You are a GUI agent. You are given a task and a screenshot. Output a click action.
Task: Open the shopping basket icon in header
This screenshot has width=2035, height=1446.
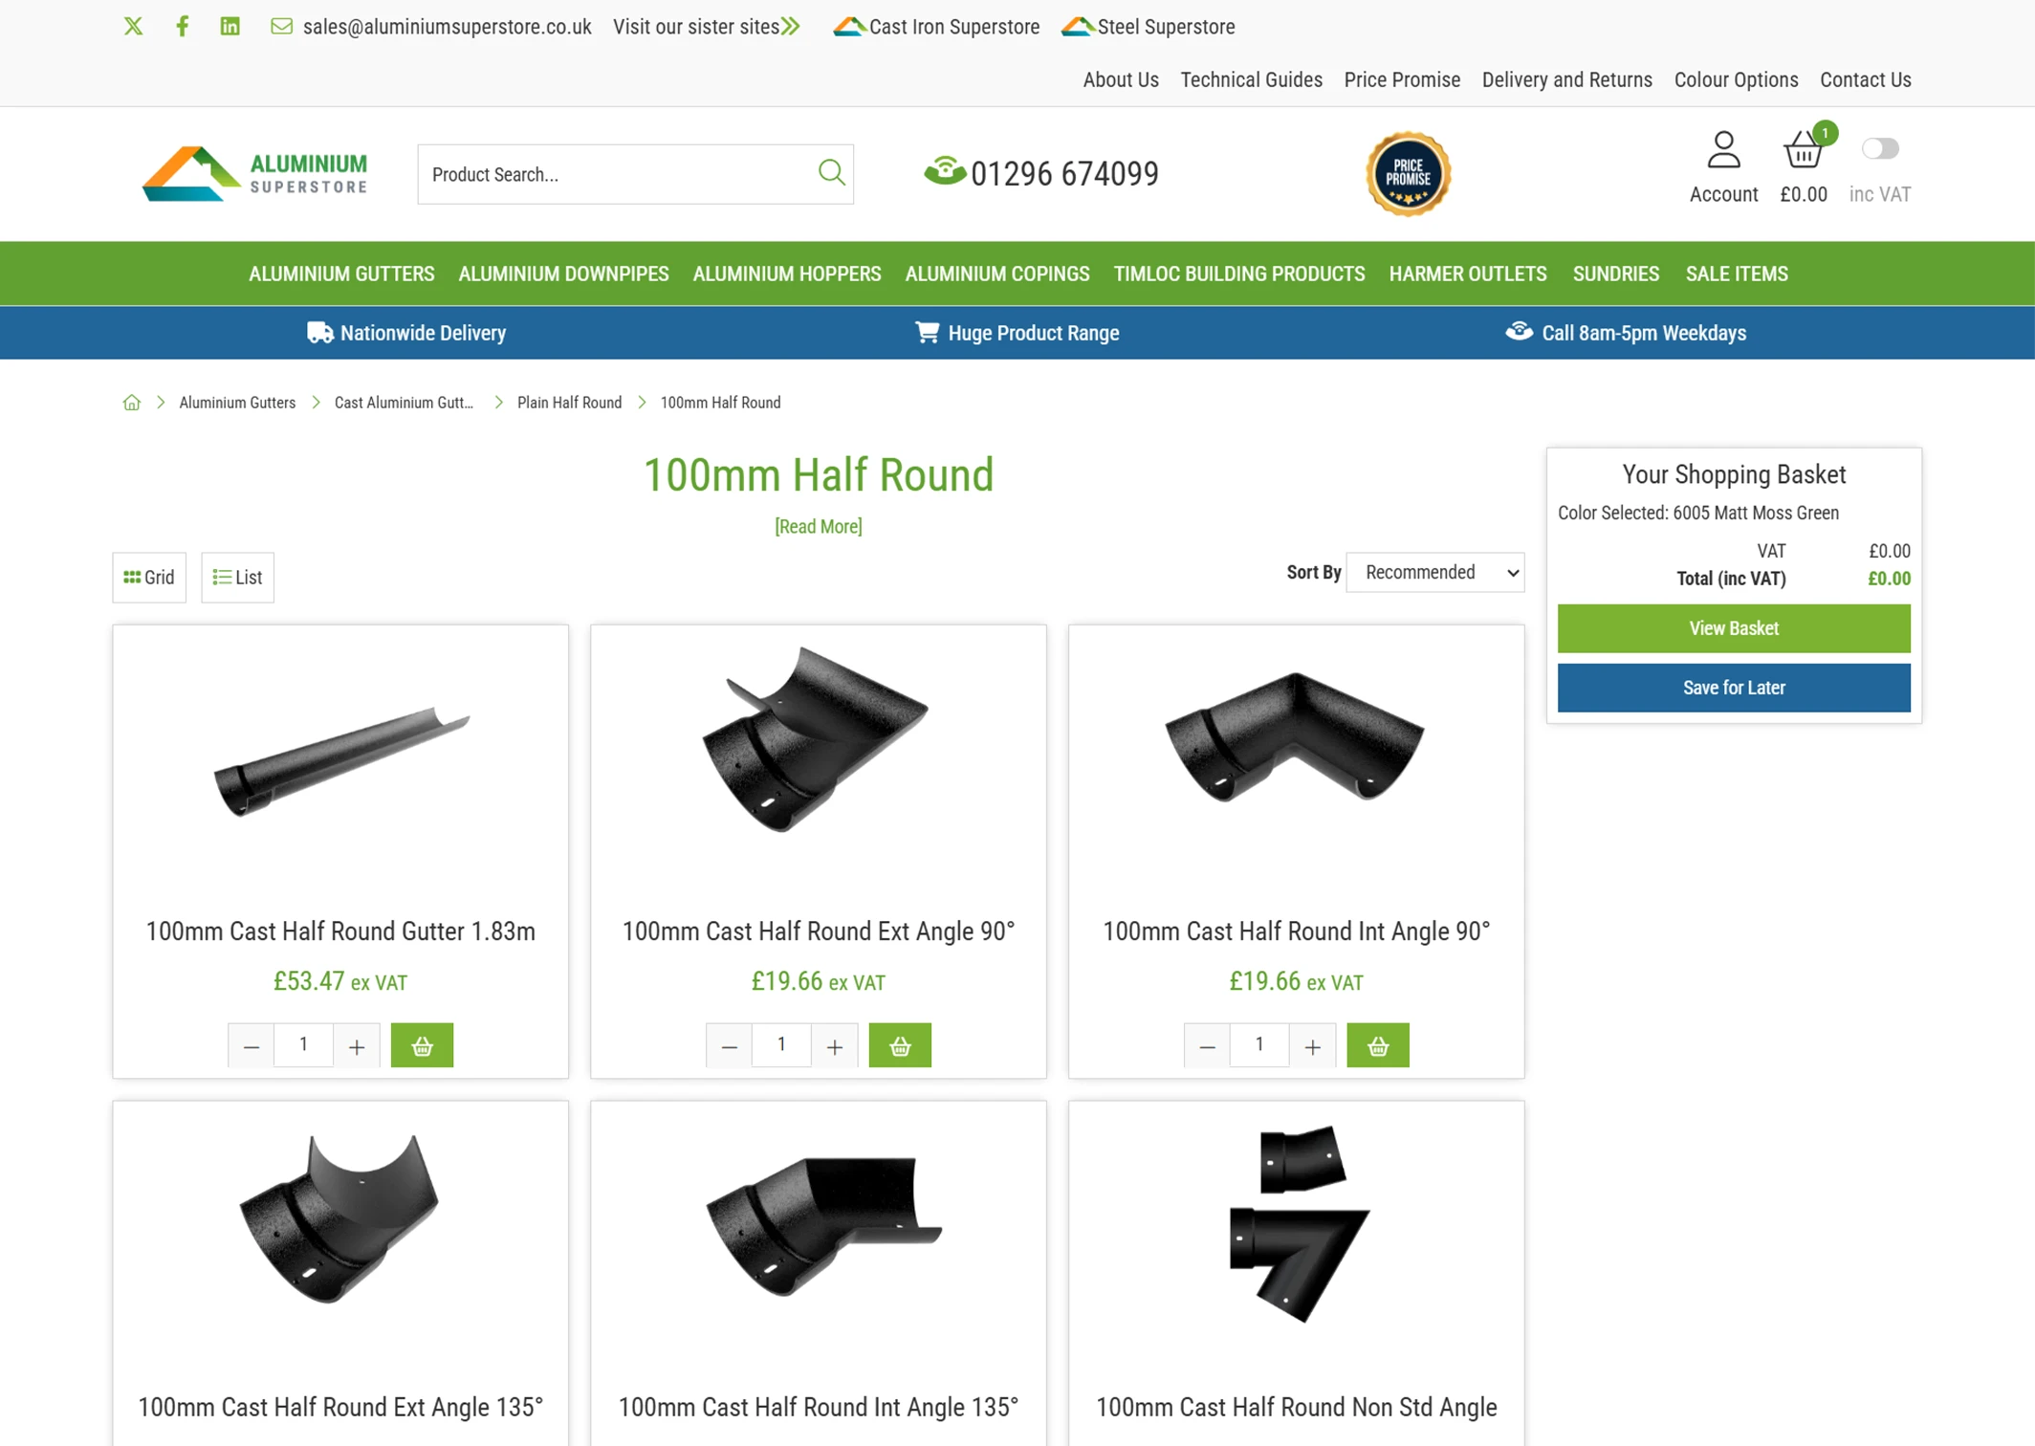(x=1803, y=151)
